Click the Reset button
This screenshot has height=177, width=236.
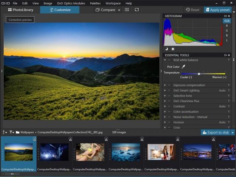(192, 10)
